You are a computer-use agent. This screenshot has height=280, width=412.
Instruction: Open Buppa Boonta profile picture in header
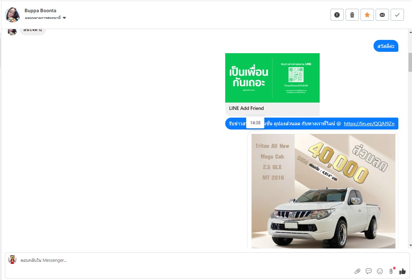12,15
